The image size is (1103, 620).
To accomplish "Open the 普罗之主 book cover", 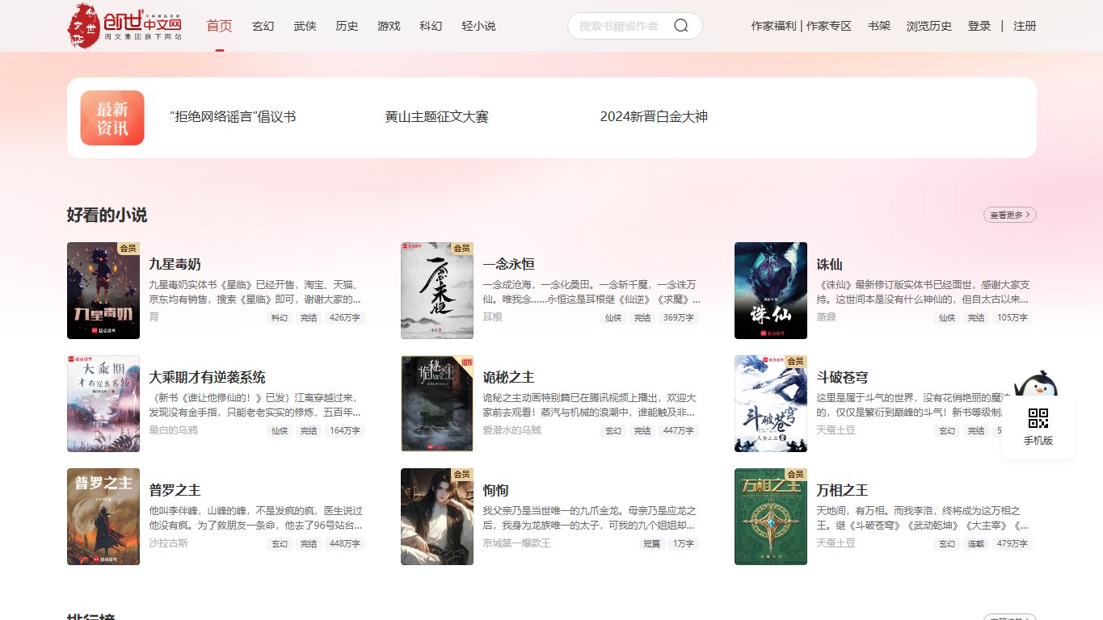I will 103,517.
